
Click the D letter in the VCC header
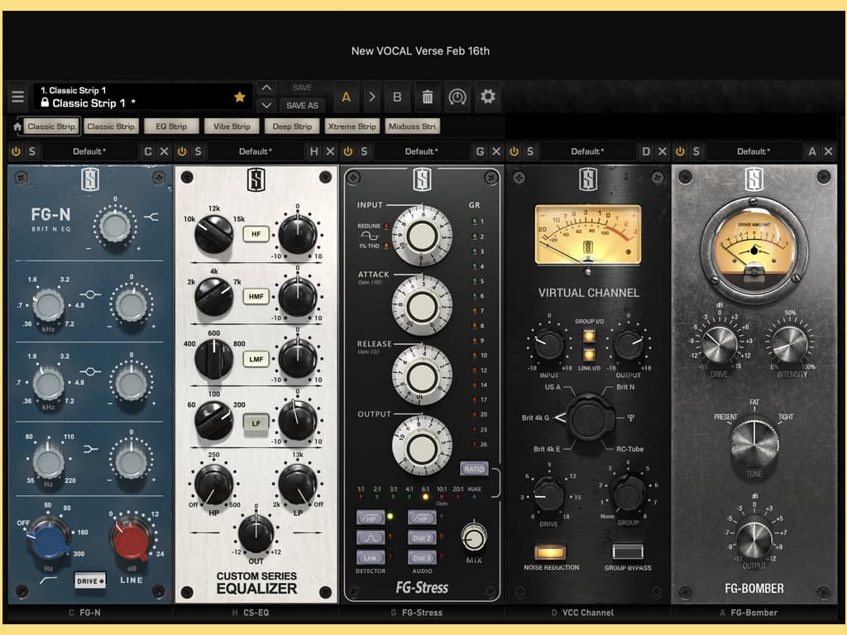646,152
